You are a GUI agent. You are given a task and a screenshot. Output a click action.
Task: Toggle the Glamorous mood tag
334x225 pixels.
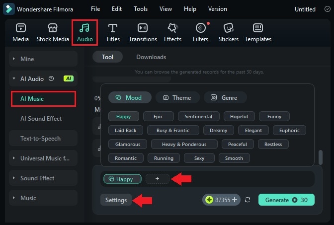[x=128, y=144]
